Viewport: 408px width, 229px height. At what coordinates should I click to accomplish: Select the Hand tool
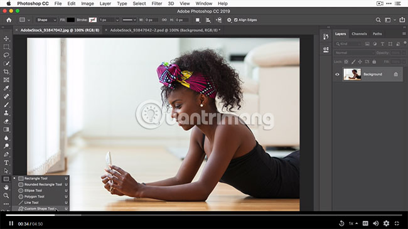click(x=6, y=188)
